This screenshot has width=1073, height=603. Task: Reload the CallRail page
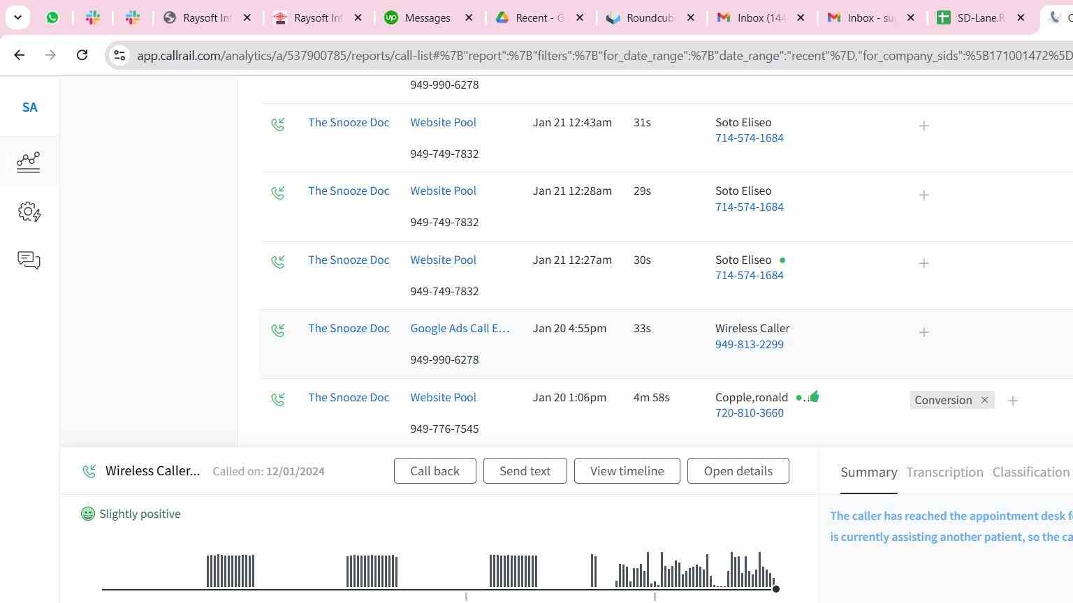click(82, 54)
